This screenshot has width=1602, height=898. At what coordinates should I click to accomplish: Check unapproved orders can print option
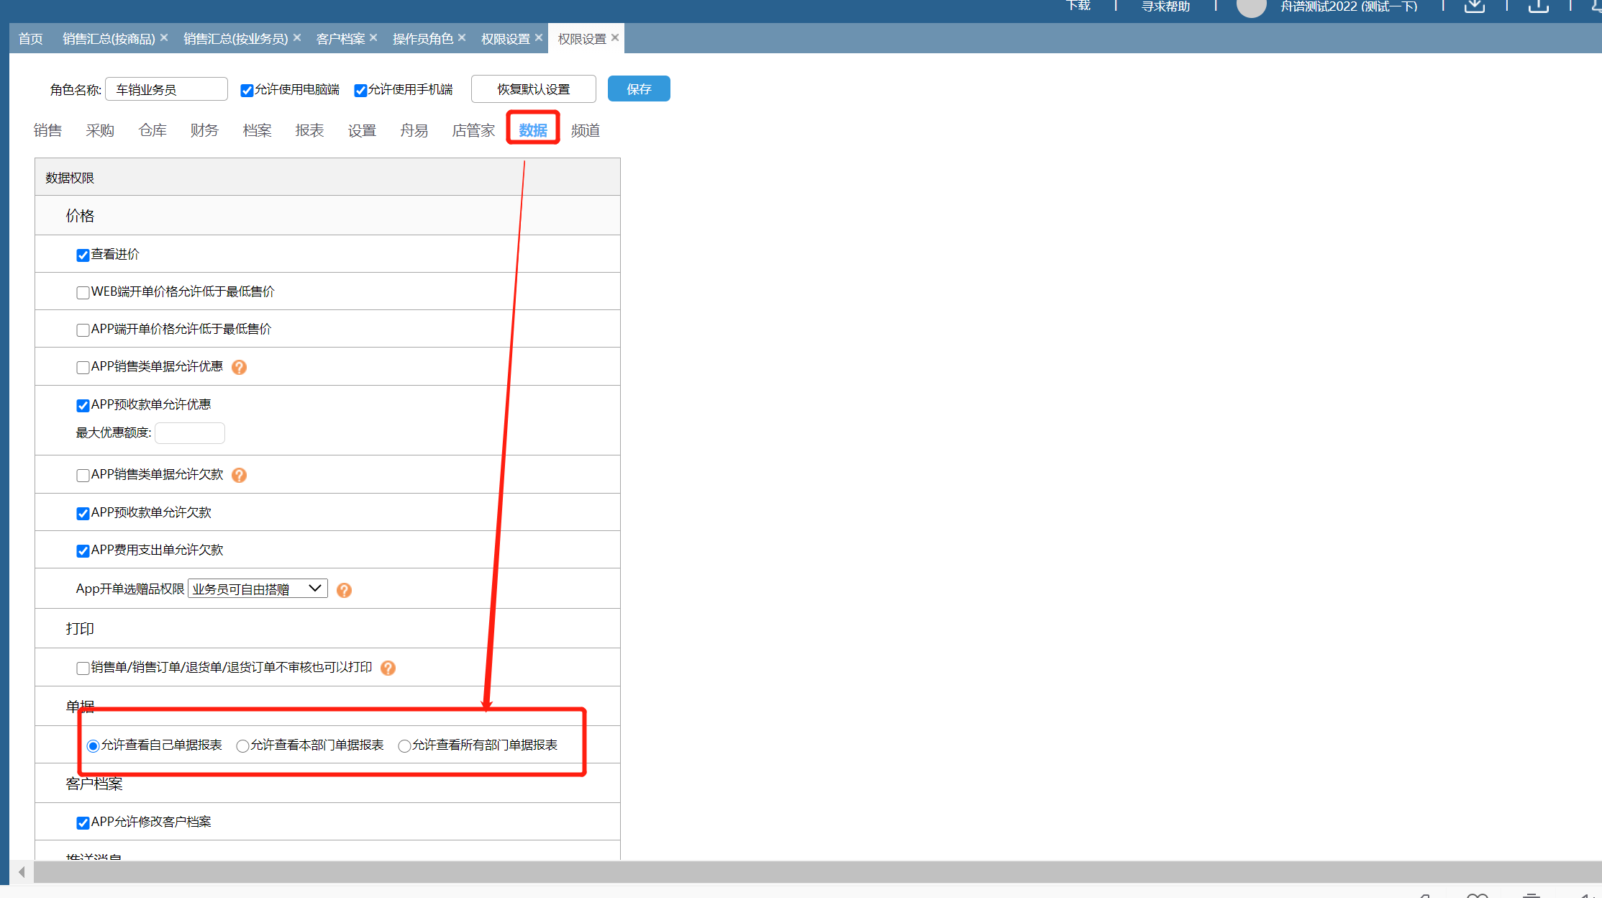(x=83, y=668)
